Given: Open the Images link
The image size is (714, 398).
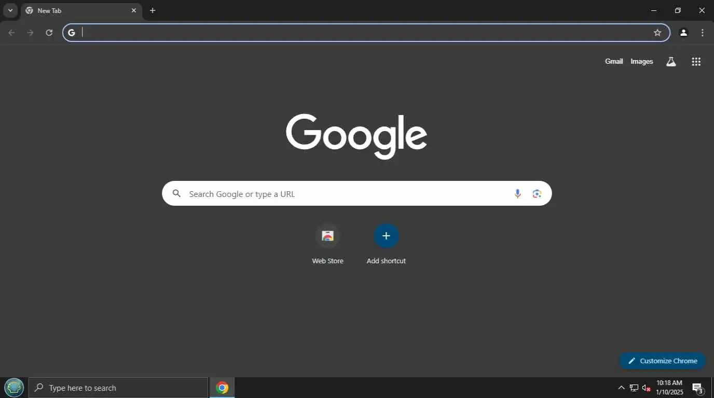Looking at the screenshot, I should 641,61.
